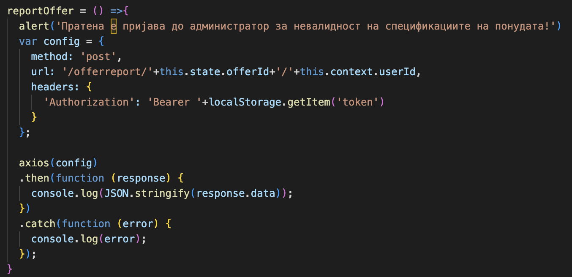The height and width of the screenshot is (277, 572).
Task: Click the 'token' string argument
Action: 358,102
